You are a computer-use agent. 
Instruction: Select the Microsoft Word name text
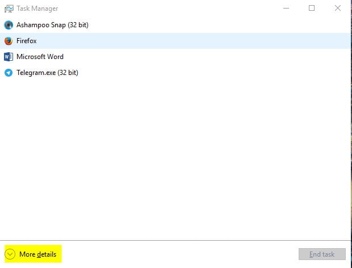pos(40,57)
